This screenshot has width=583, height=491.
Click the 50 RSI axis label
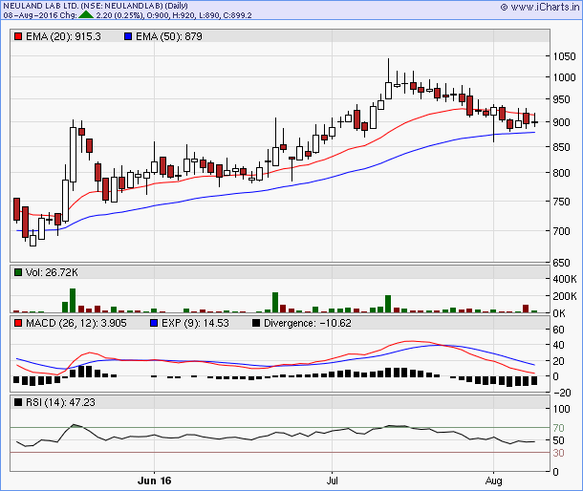click(558, 440)
